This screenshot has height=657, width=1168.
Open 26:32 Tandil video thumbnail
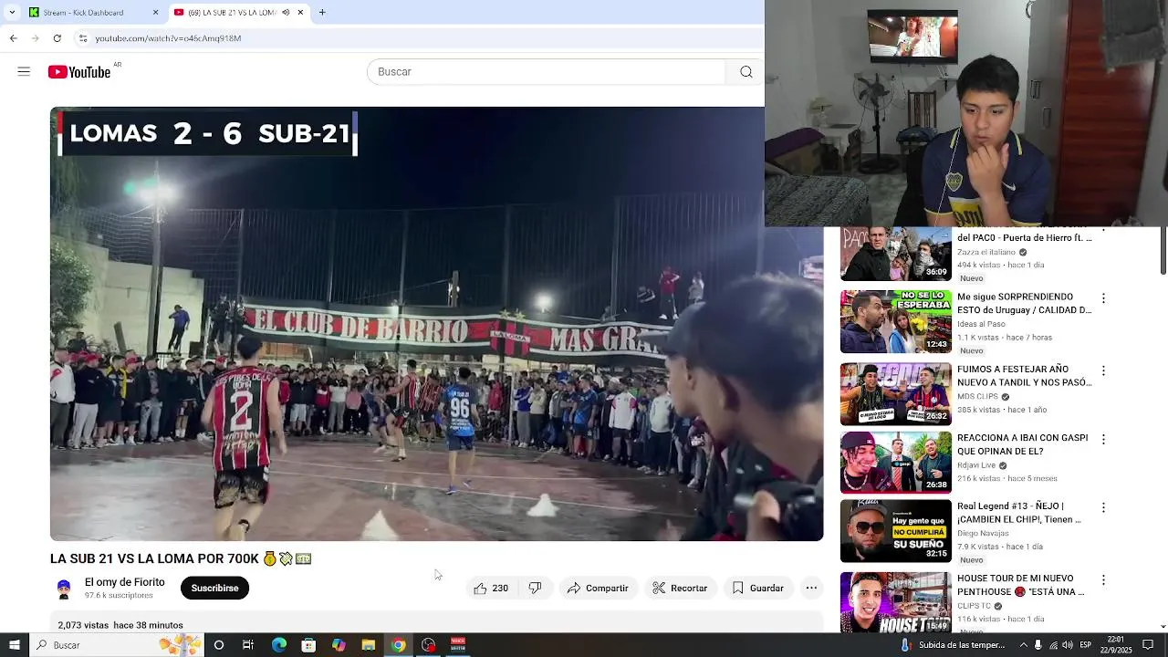click(895, 394)
